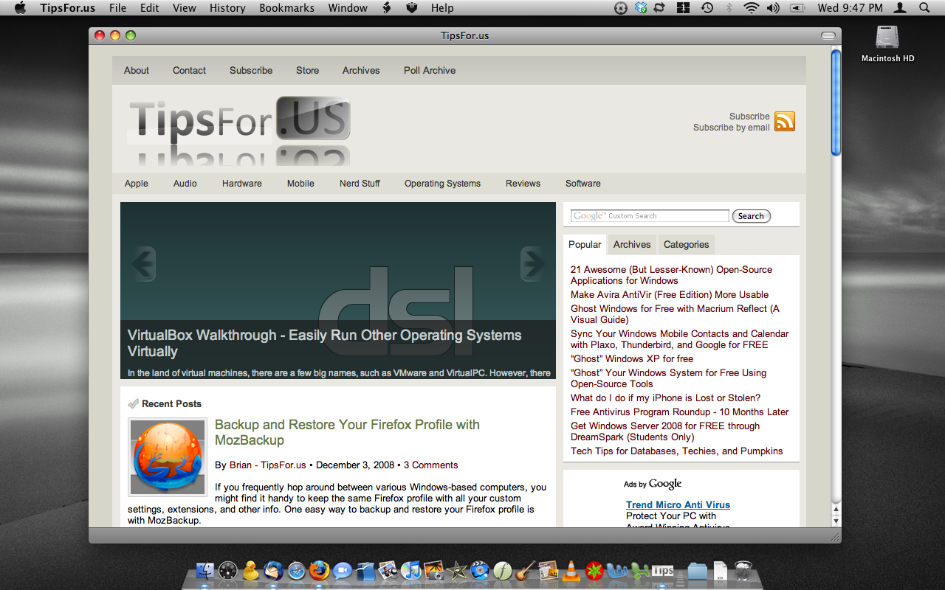Switch to the Categories sidebar tab
Image resolution: width=945 pixels, height=590 pixels.
point(686,245)
